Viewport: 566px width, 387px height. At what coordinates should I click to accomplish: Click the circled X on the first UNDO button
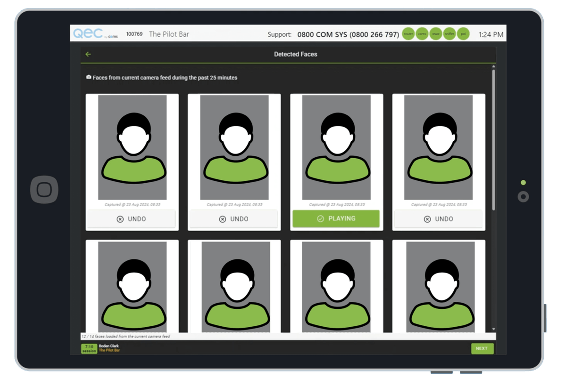point(120,218)
